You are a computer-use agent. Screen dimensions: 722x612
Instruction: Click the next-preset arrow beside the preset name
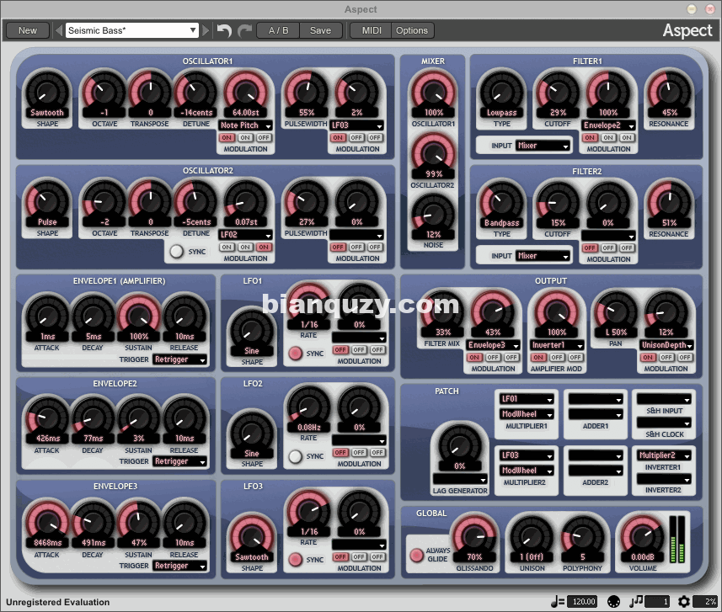pos(205,29)
